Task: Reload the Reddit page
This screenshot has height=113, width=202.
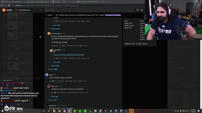Action: (x=9, y=5)
